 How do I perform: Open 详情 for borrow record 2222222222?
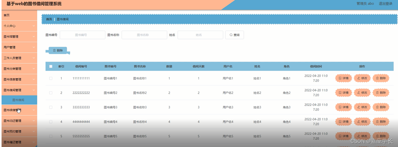[344, 93]
